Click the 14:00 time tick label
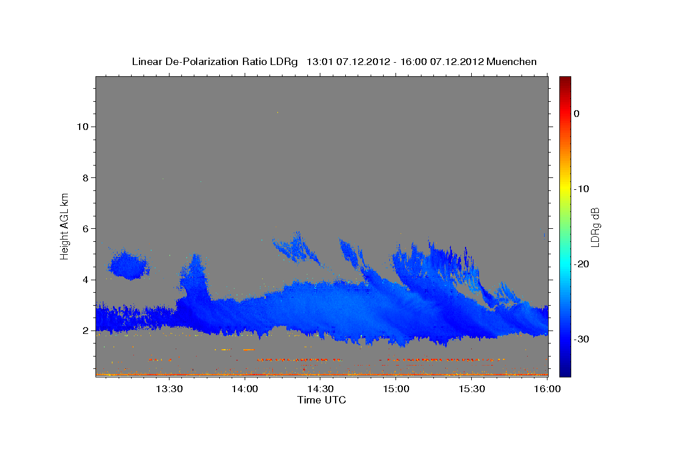This screenshot has height=452, width=678. pos(245,389)
